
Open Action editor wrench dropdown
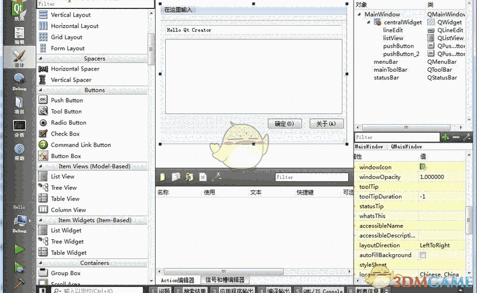(217, 177)
